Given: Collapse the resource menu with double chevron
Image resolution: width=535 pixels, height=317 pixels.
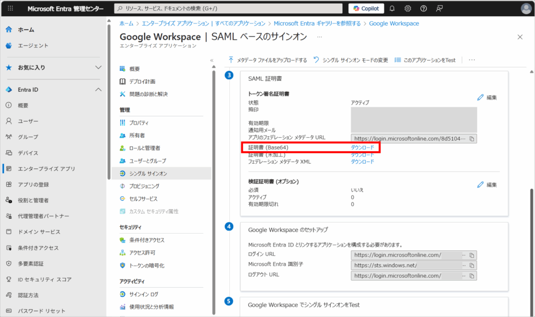Looking at the screenshot, I should [212, 60].
